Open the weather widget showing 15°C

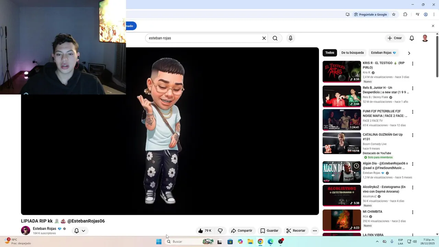(18, 242)
